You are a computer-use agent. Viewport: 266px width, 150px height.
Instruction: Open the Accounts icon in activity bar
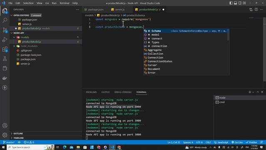5,125
